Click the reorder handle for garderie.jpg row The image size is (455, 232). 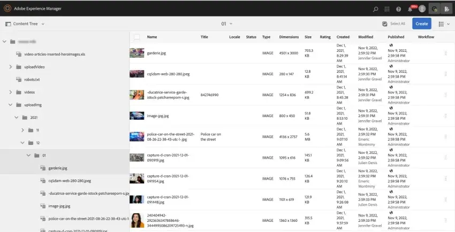(445, 53)
